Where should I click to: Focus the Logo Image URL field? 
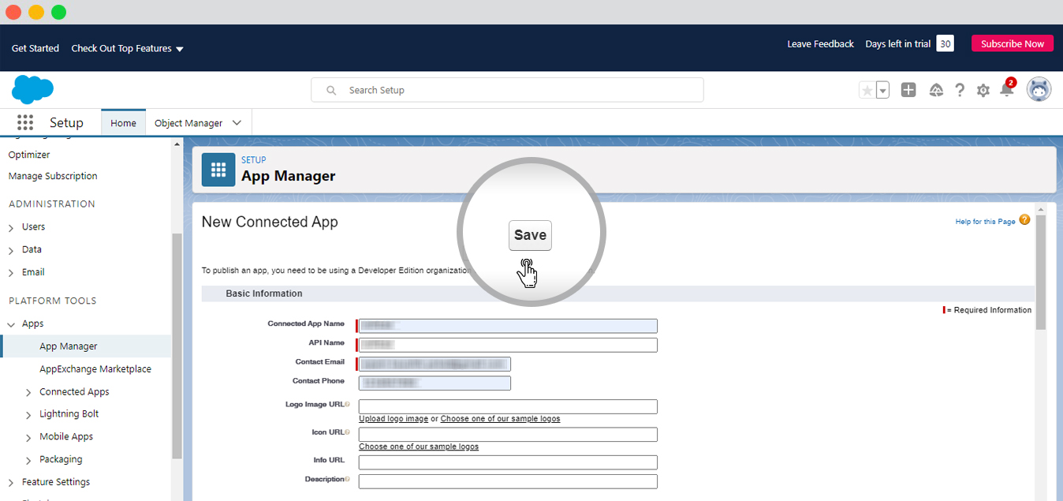tap(508, 406)
